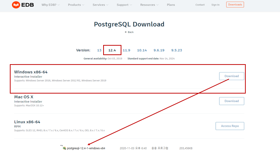The width and height of the screenshot is (280, 157).
Task: Click the file date 2020-11-03
Action: click(x=133, y=148)
